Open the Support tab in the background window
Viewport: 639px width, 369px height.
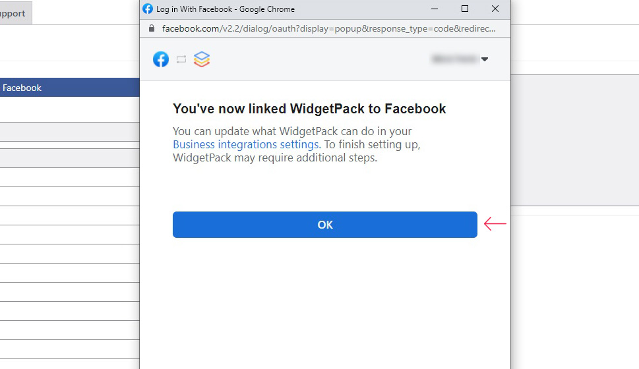(x=15, y=13)
